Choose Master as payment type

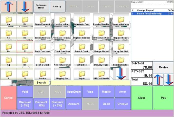tap(106, 92)
